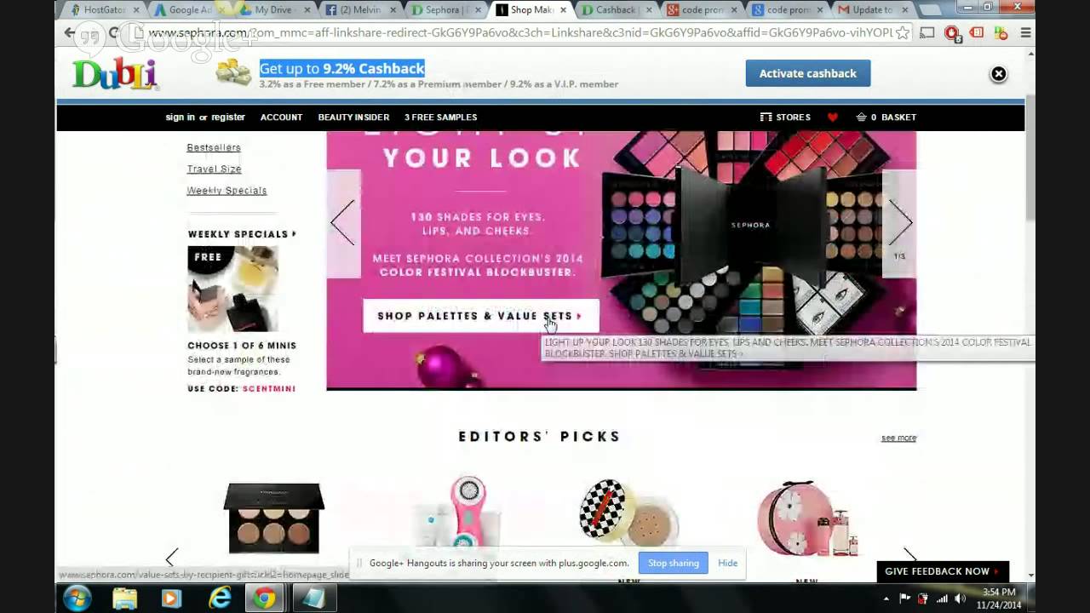Click Activate cashback button
Image resolution: width=1090 pixels, height=613 pixels.
coord(808,73)
